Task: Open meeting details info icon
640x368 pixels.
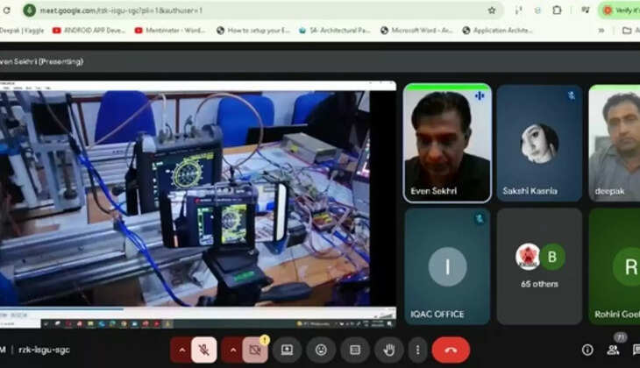Action: point(587,350)
